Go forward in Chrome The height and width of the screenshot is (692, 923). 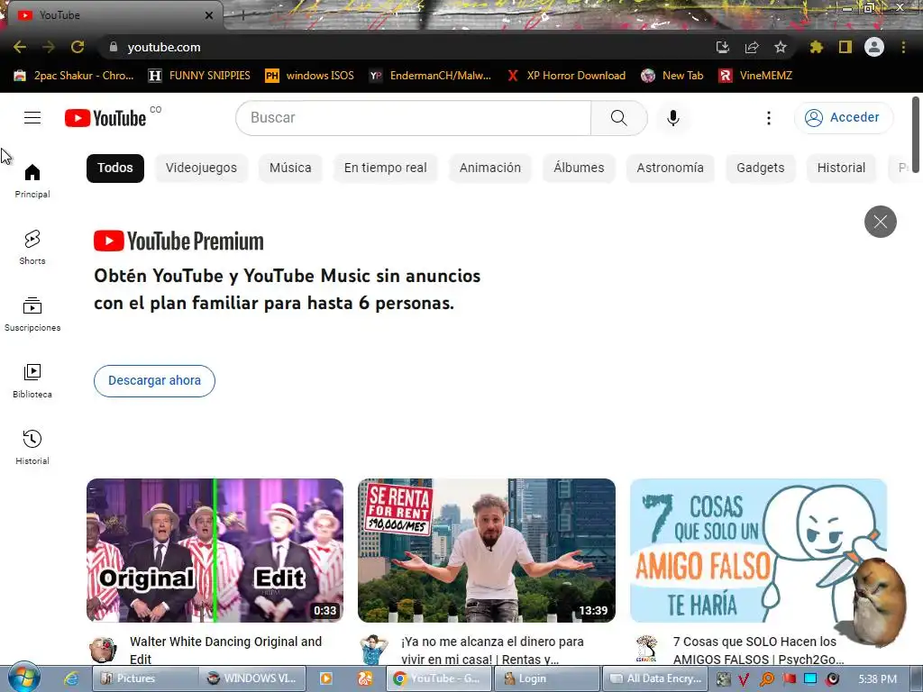49,47
